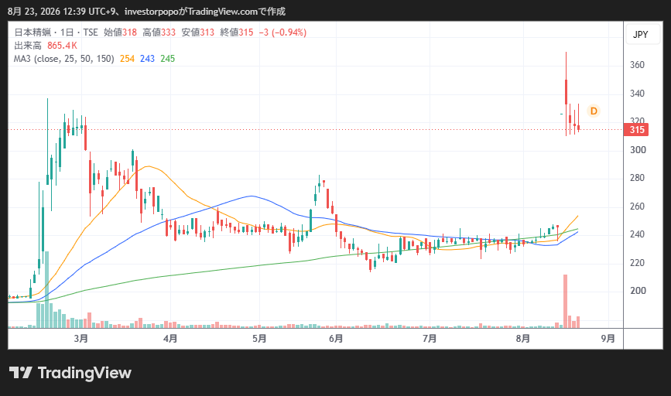
Task: Click the orange 254 moving average value
Action: tap(127, 59)
